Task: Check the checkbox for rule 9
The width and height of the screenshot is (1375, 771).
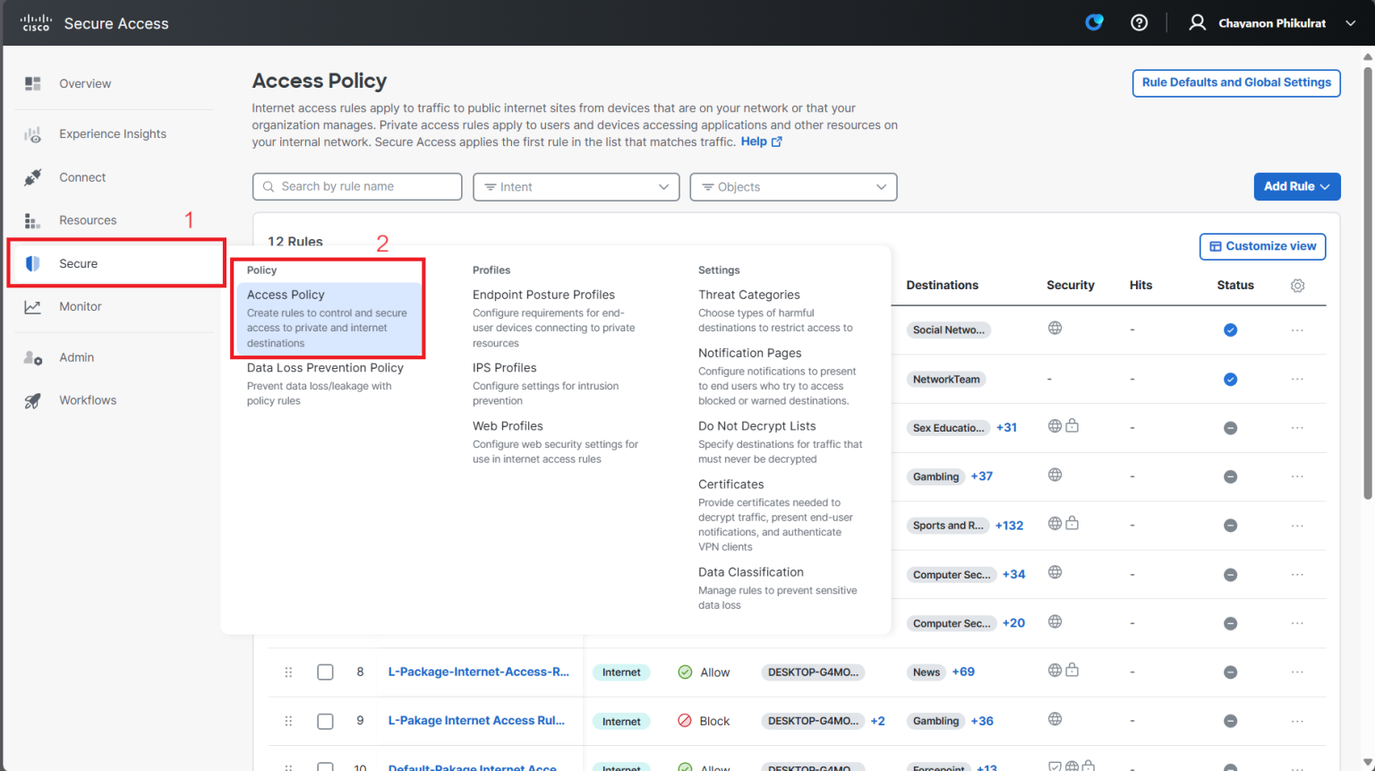Action: click(x=325, y=720)
